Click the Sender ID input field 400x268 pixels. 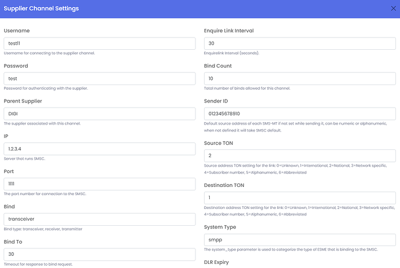pos(300,114)
